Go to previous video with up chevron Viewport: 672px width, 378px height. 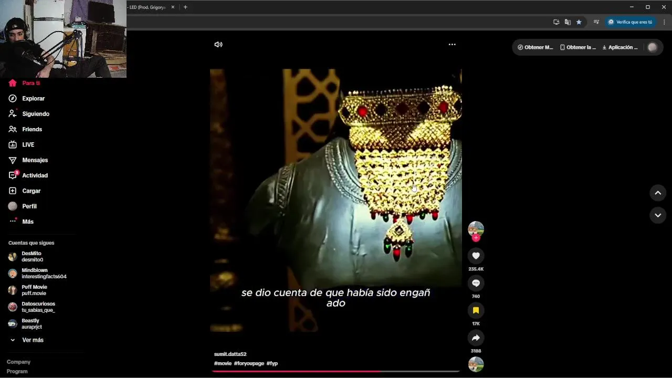point(657,193)
